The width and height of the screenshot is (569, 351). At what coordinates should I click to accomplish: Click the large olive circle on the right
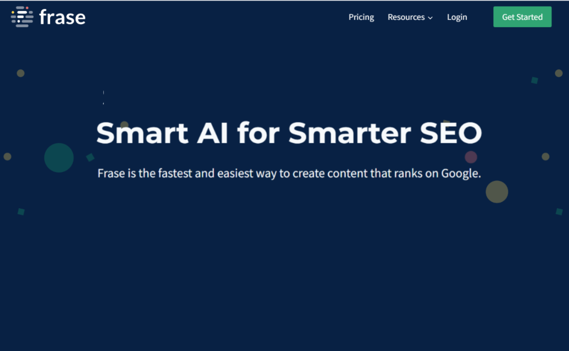tap(497, 193)
